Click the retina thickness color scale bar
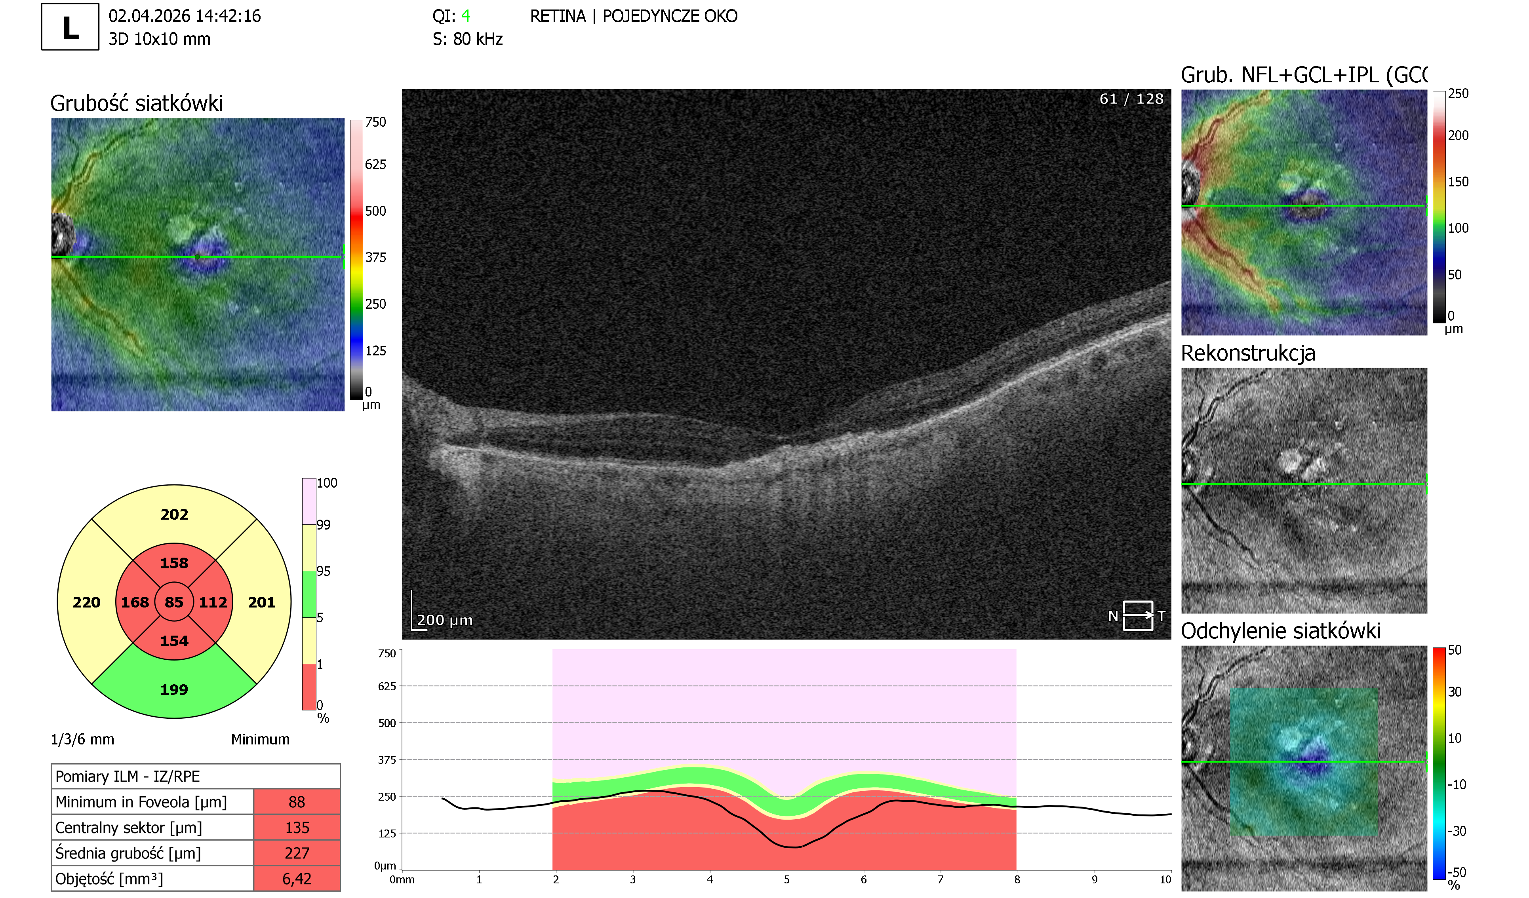Image resolution: width=1529 pixels, height=898 pixels. coord(356,260)
